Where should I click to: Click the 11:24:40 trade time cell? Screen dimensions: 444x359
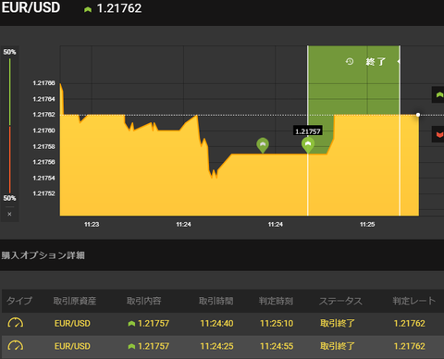click(x=216, y=323)
